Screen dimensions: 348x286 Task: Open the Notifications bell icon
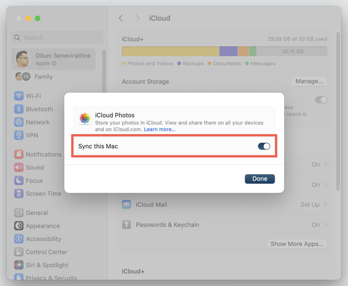[x=19, y=154]
